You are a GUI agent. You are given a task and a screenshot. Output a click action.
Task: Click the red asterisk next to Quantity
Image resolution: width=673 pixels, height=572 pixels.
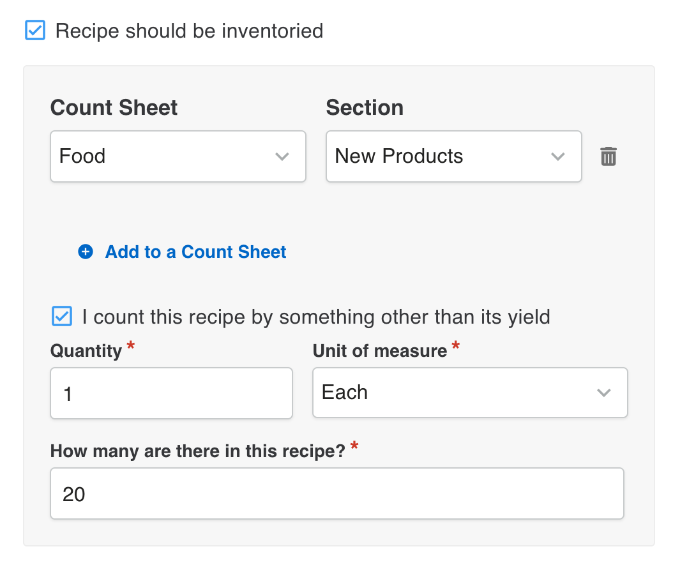click(131, 345)
